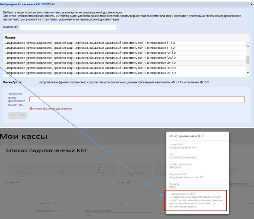Sort by ФН column header

(119, 203)
